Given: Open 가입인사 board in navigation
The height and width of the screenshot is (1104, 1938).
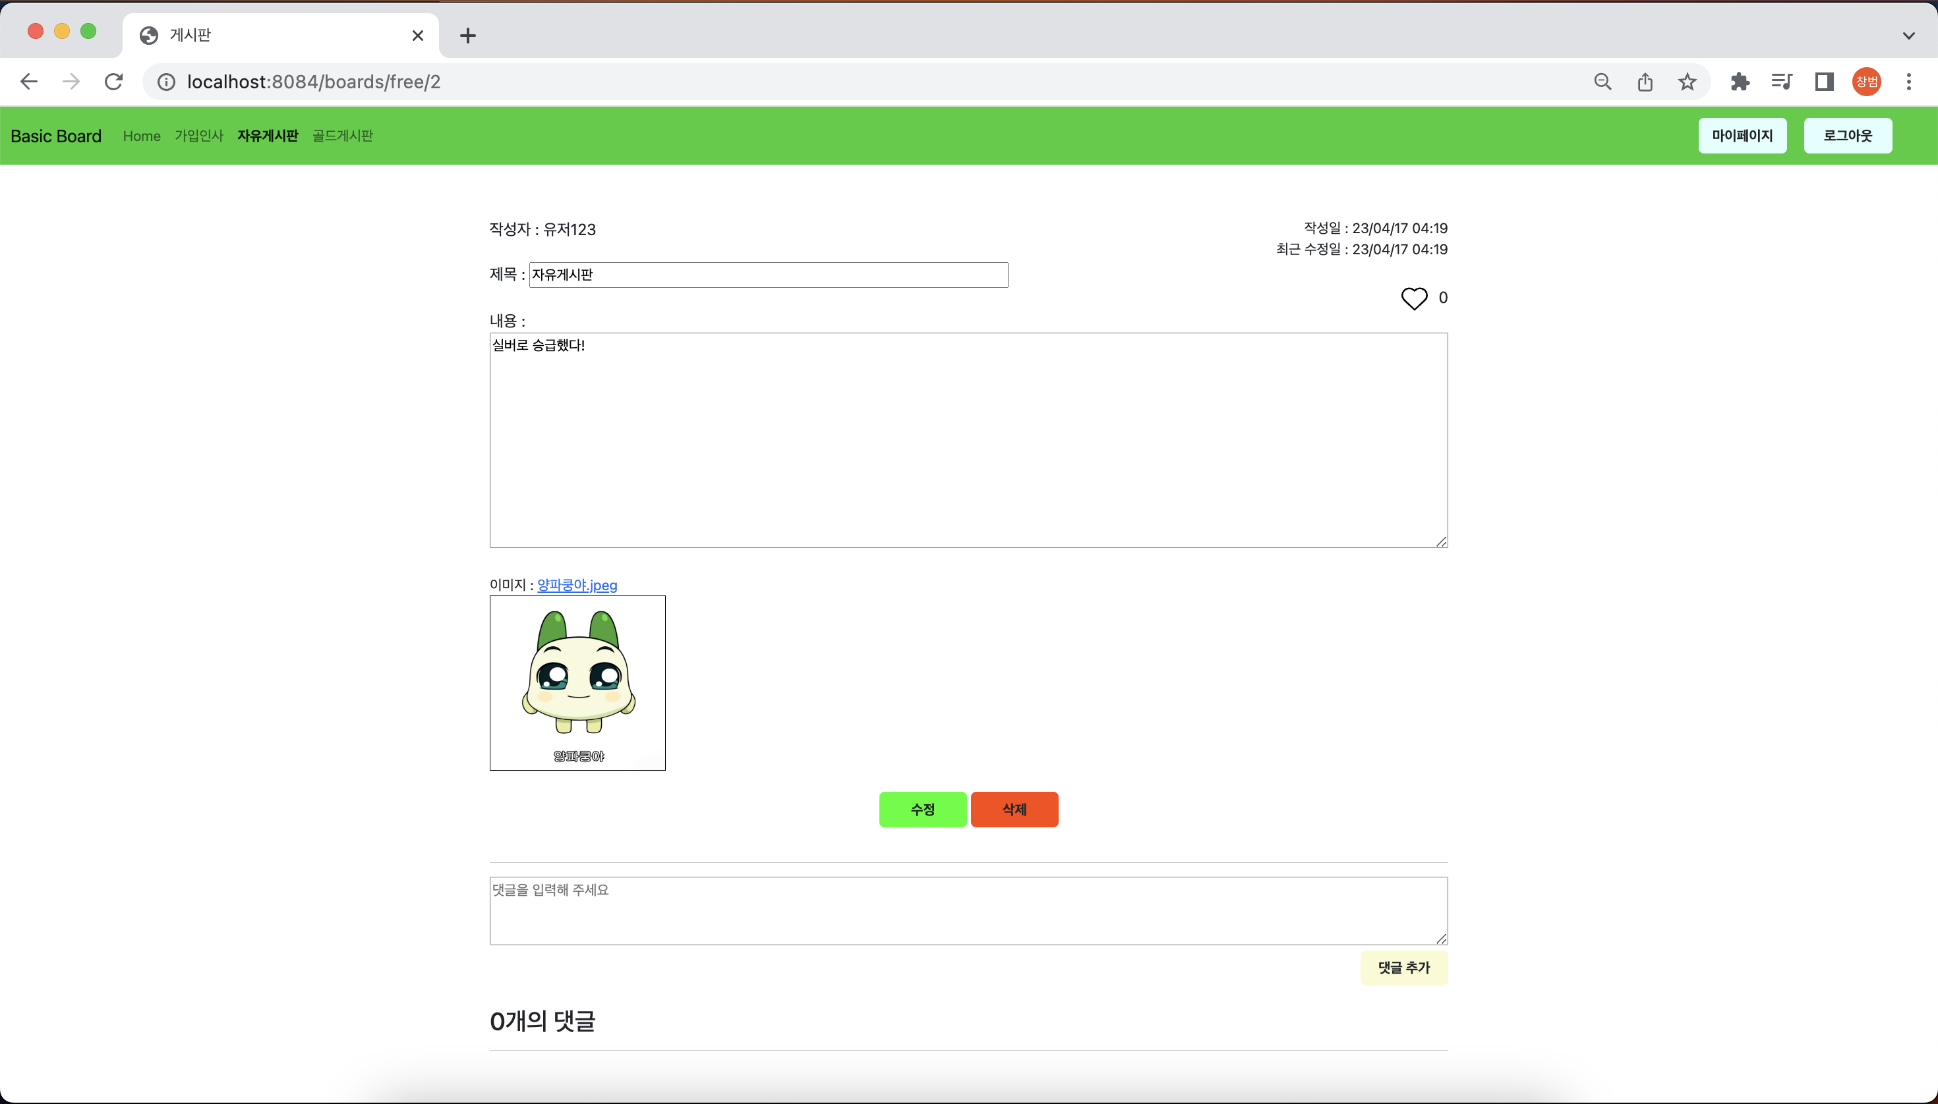Looking at the screenshot, I should [x=199, y=136].
